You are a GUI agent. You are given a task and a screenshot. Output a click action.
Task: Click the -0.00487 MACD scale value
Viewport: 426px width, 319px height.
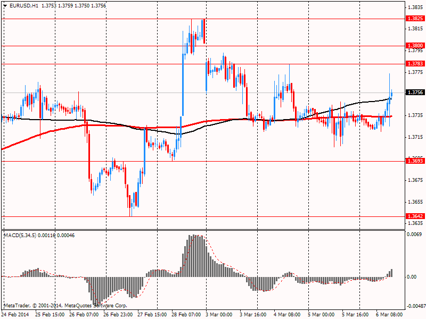point(416,306)
